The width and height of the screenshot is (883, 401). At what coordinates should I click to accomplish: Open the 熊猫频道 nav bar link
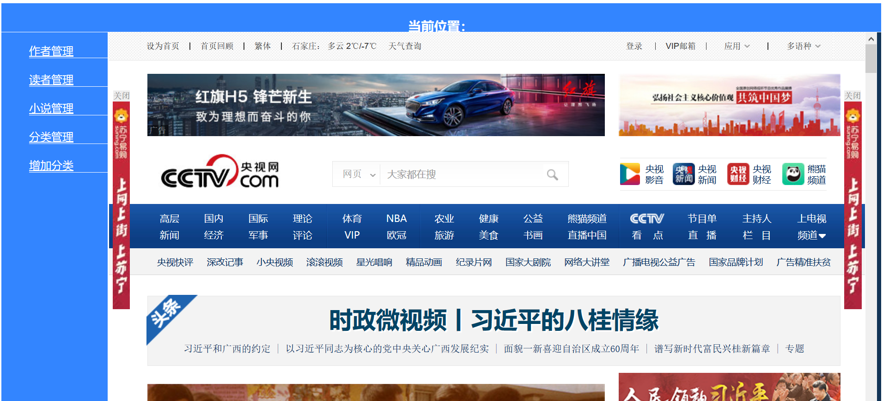click(587, 219)
